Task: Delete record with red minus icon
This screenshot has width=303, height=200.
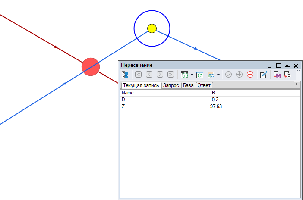Action: pos(250,75)
